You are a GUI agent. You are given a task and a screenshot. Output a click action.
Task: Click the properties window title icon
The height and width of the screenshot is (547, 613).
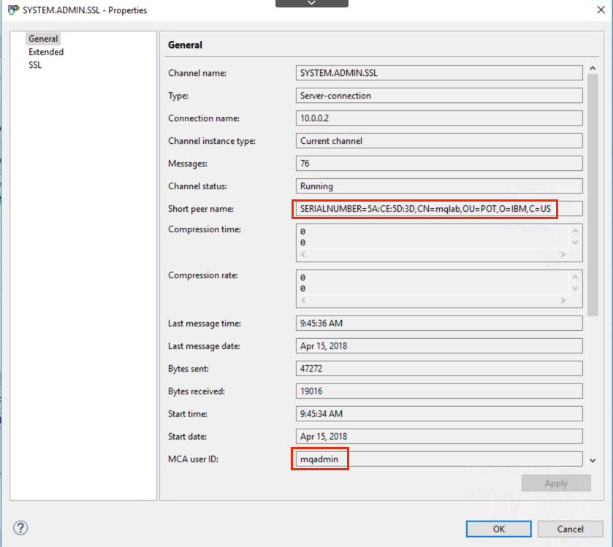point(13,9)
